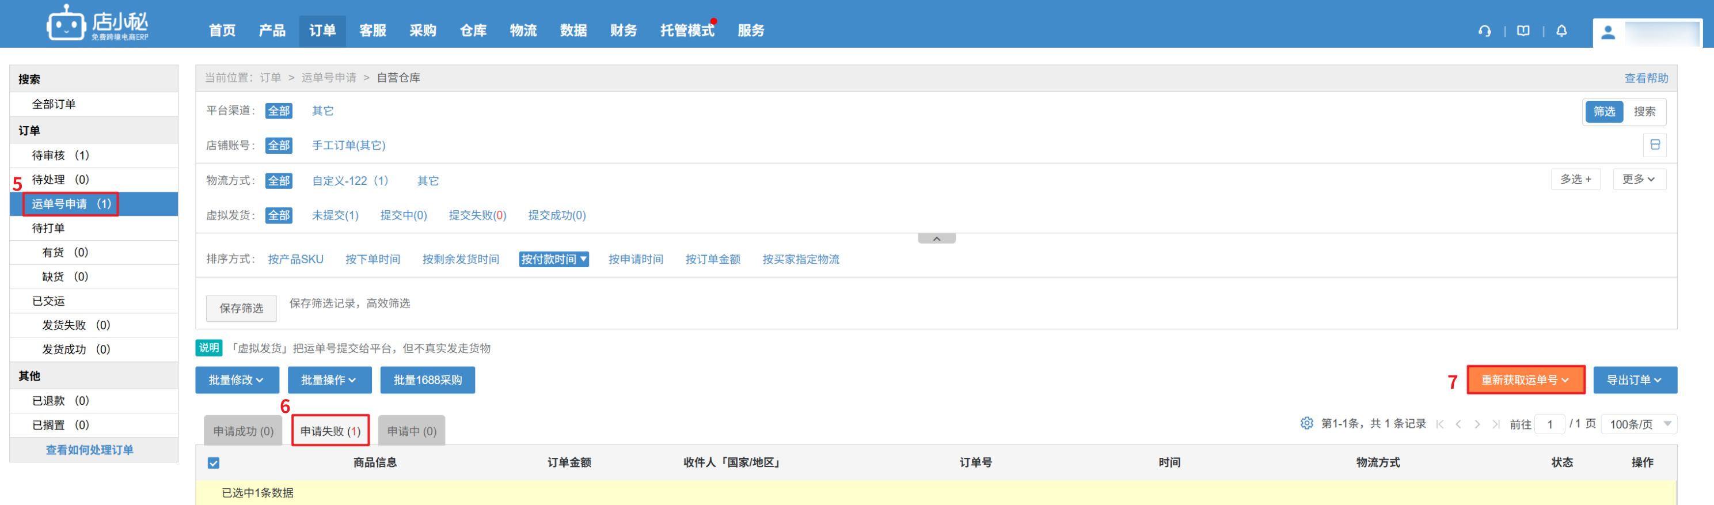This screenshot has width=1714, height=505.
Task: Click the user profile avatar icon
Action: coord(1608,33)
